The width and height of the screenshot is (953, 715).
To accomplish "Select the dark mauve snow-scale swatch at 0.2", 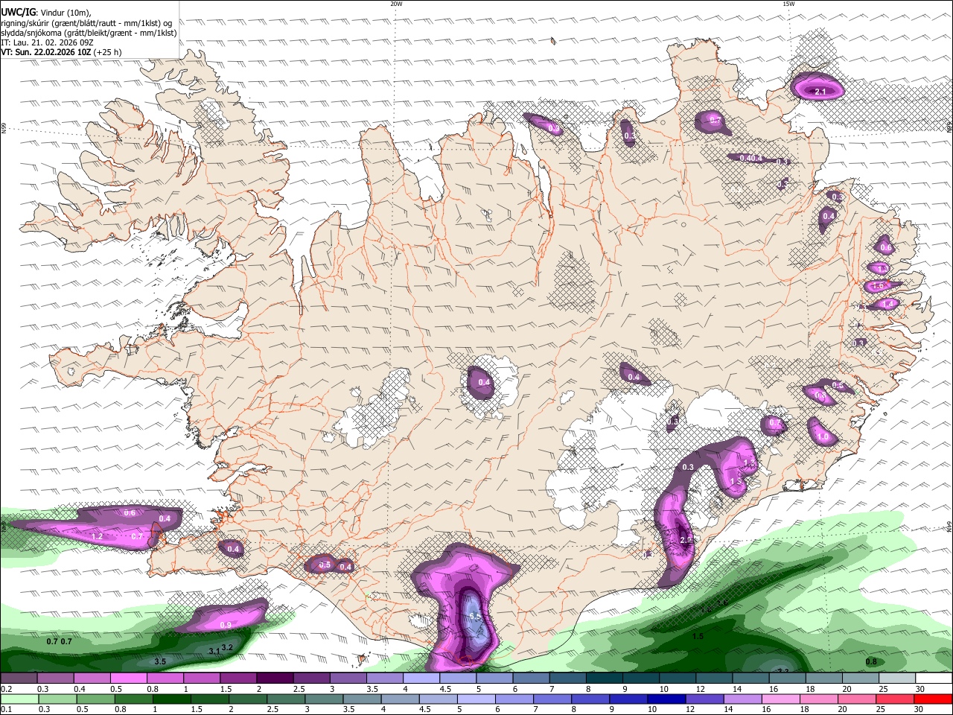I will (19, 679).
